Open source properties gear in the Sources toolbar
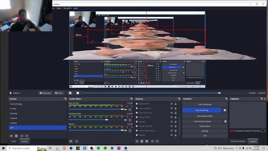 147,141
